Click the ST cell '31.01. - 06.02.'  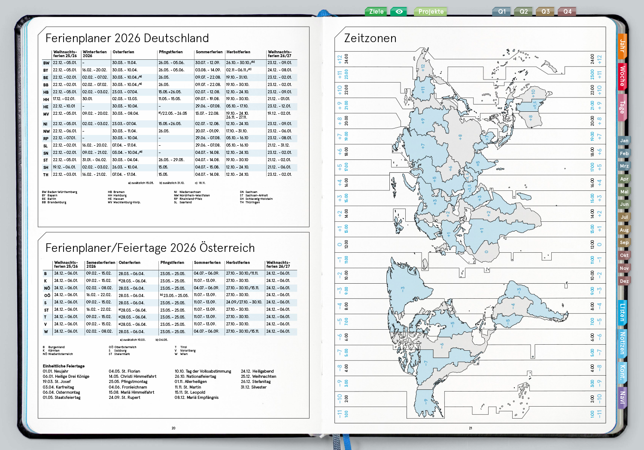point(94,160)
